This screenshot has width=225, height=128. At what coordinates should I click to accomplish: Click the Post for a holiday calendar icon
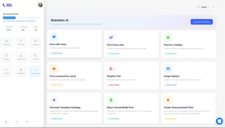point(168,38)
